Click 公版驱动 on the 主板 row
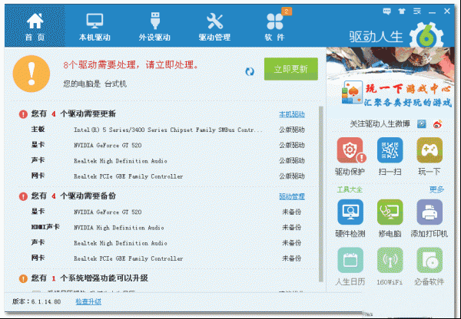Screen dimensions: 461x319 [x=292, y=130]
